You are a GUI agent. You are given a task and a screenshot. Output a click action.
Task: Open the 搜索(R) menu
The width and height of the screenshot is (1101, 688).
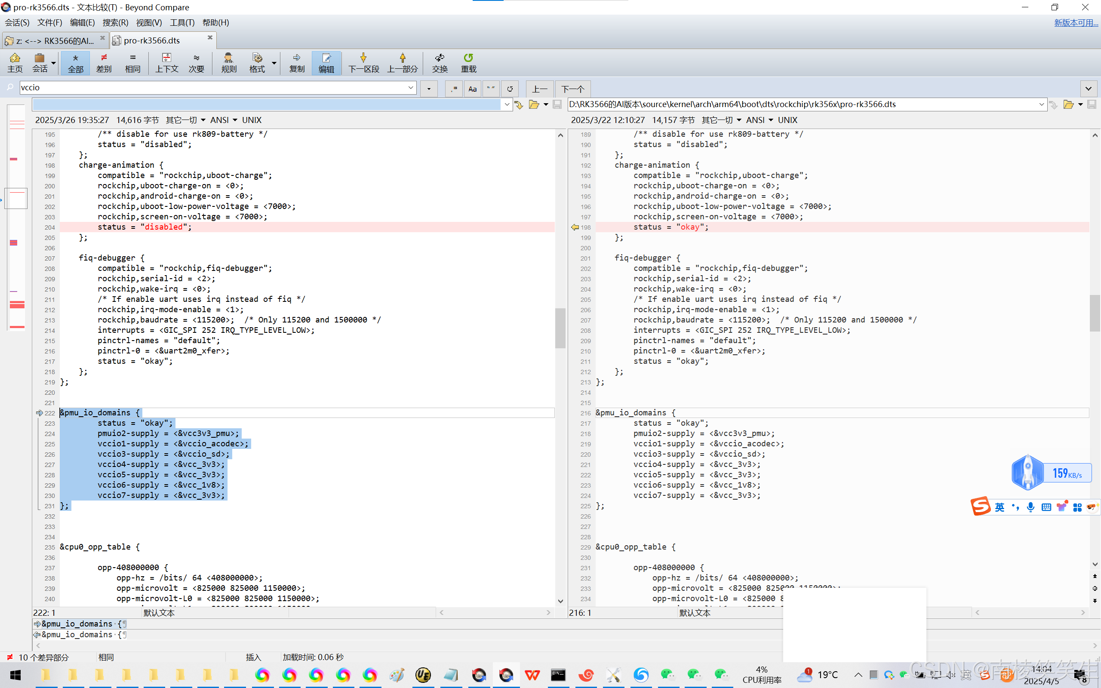point(115,22)
